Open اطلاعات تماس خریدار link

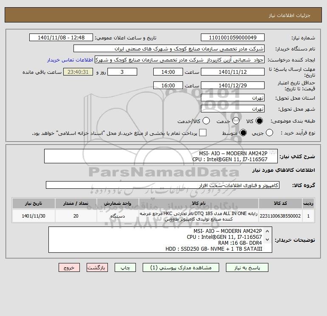(x=70, y=60)
